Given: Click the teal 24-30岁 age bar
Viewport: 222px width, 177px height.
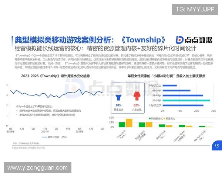Looking at the screenshot, I should (186, 101).
